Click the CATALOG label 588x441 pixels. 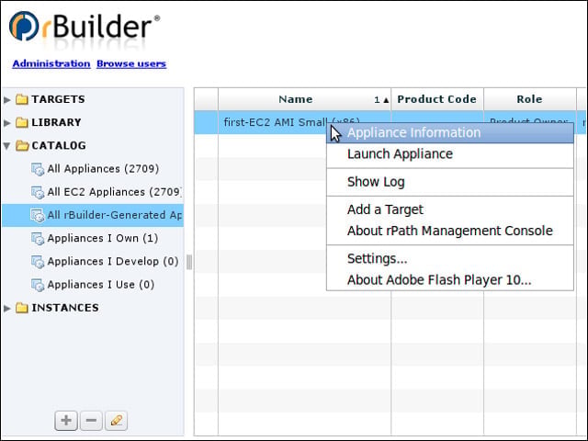(x=59, y=145)
